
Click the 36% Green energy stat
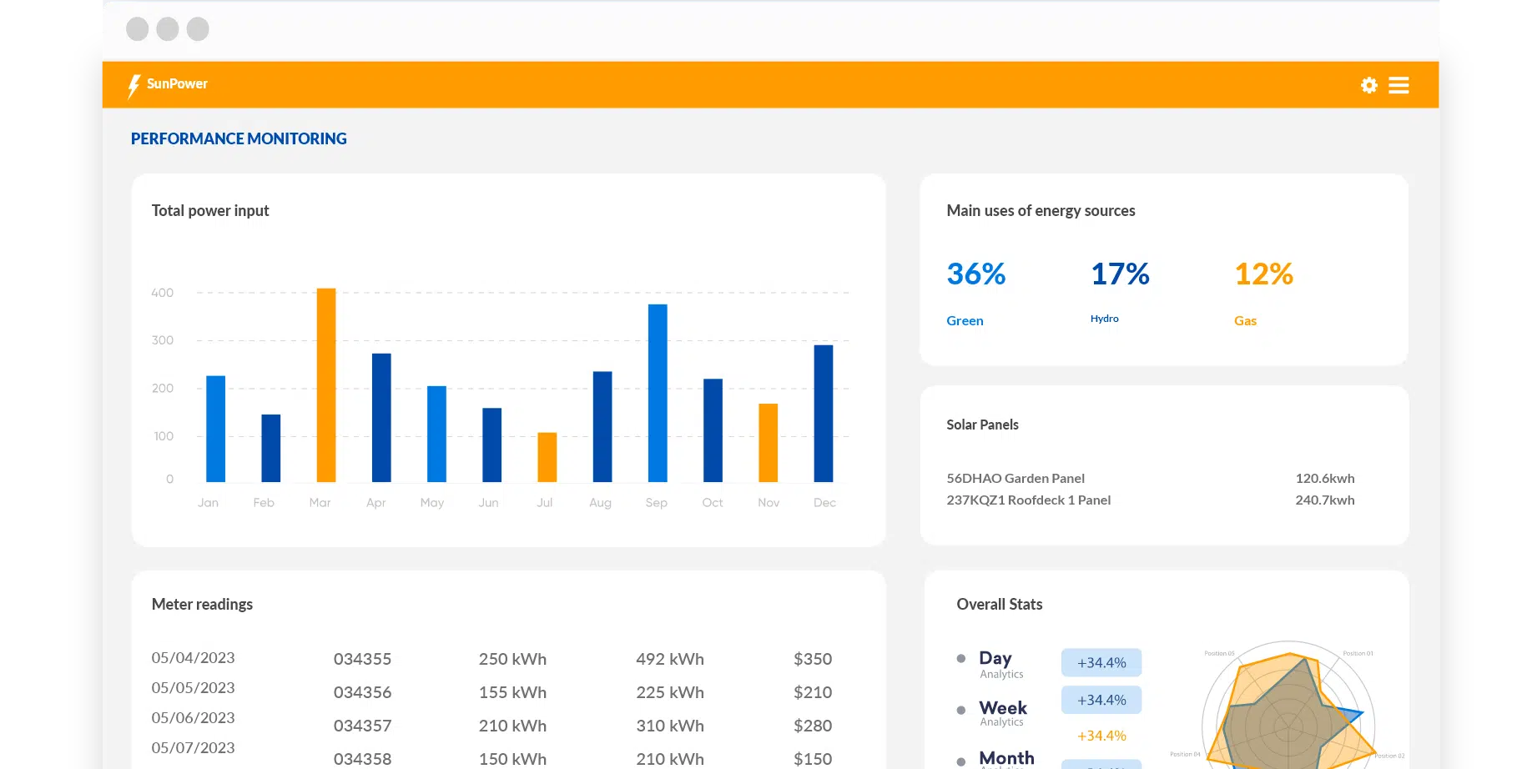pos(975,274)
